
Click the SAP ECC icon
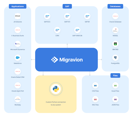point(47,16)
